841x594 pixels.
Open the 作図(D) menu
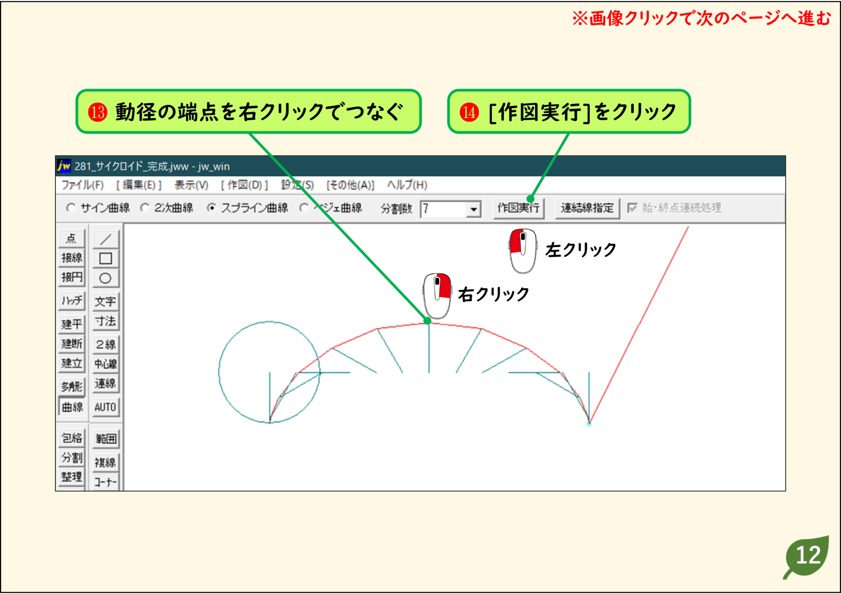[244, 185]
